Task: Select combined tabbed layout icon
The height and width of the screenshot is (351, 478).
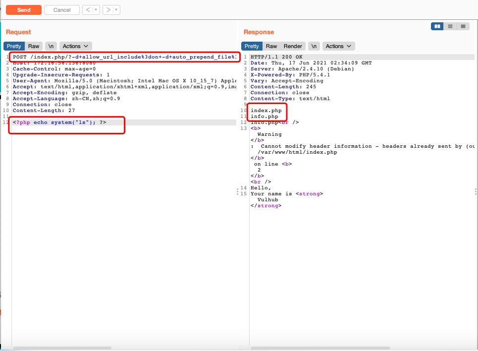Action: click(x=463, y=26)
